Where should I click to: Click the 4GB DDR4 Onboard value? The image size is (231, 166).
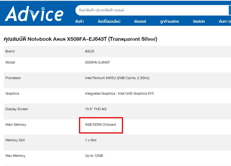(x=100, y=125)
